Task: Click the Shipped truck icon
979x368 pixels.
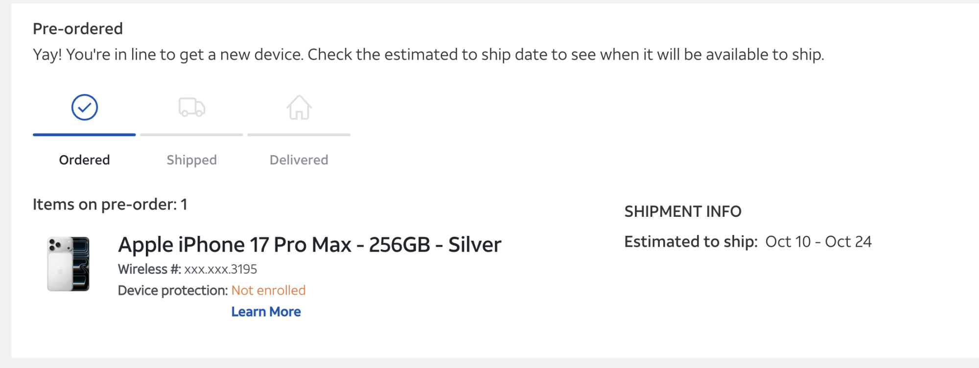Action: tap(191, 107)
